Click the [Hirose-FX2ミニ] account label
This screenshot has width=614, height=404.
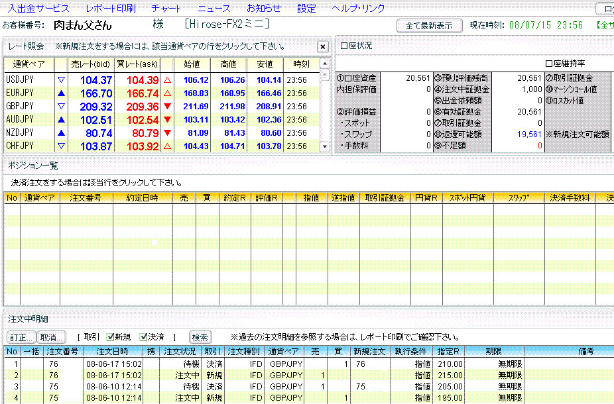pyautogui.click(x=227, y=25)
